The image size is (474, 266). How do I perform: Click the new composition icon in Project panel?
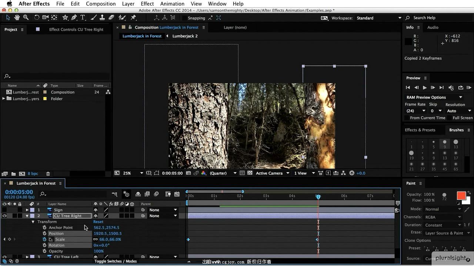pyautogui.click(x=22, y=174)
